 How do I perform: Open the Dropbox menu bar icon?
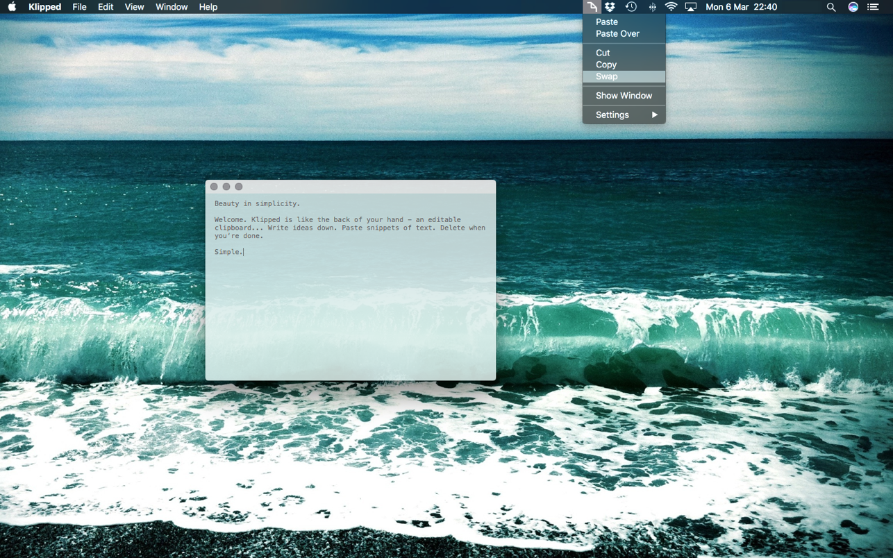(x=610, y=7)
